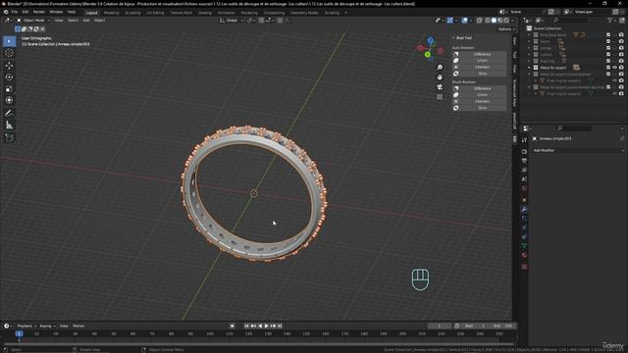Open the Material properties tab icon
Viewport: 628px width, 353px height.
524,255
